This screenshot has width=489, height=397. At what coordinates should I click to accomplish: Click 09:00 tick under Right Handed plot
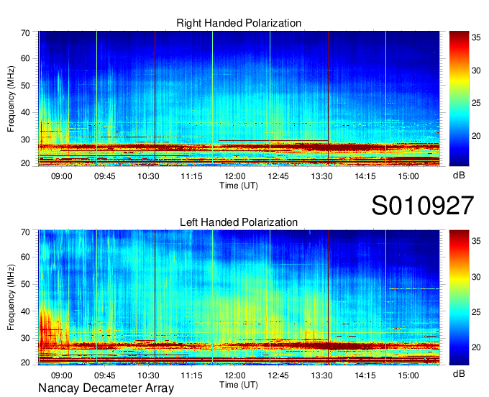click(x=61, y=176)
